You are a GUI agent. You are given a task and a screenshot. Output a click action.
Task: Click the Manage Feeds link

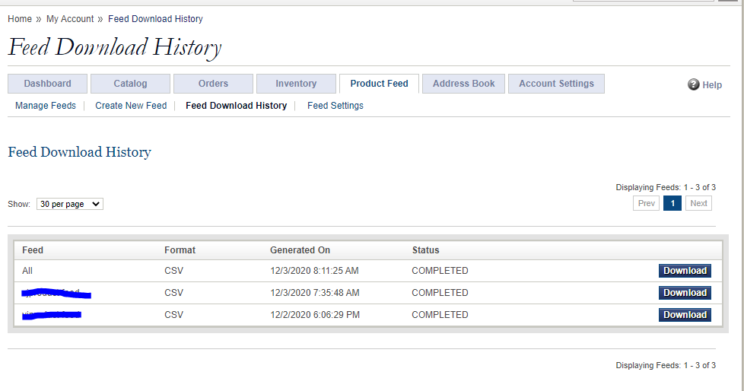pyautogui.click(x=46, y=106)
